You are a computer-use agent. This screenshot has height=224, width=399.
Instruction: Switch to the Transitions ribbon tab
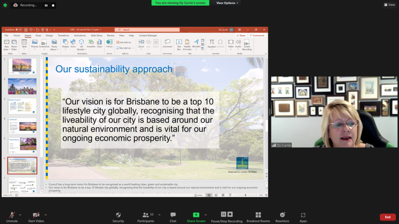point(63,35)
